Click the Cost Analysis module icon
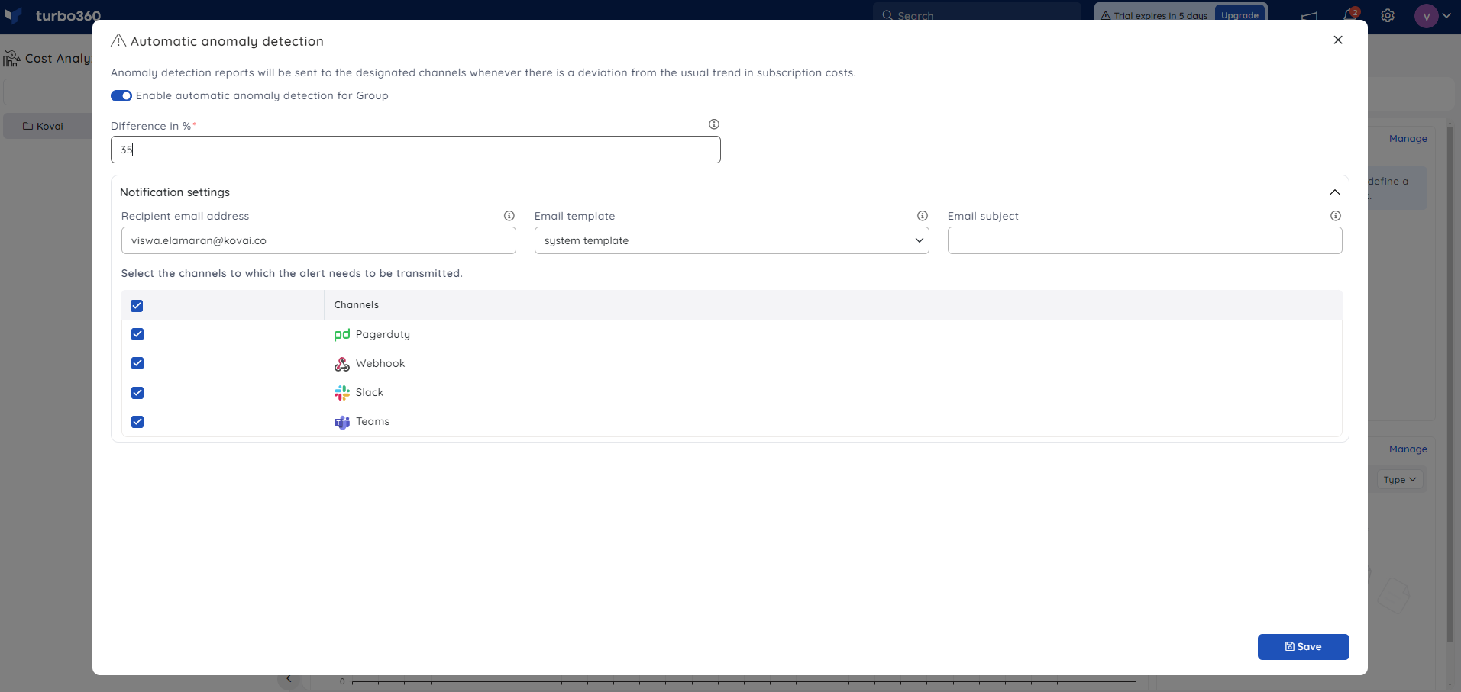 pyautogui.click(x=11, y=59)
